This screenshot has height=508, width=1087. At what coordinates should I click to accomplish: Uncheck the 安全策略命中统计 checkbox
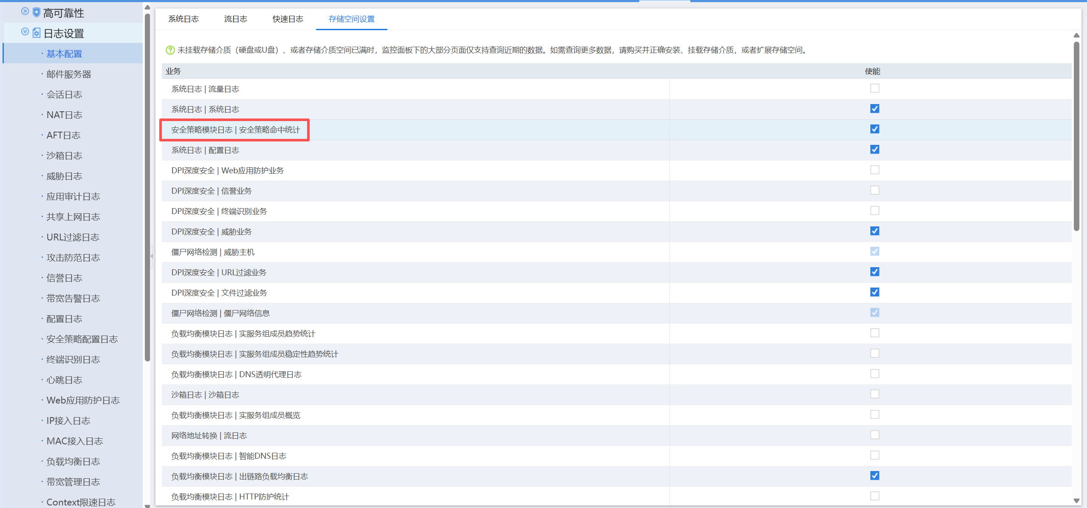tap(875, 129)
